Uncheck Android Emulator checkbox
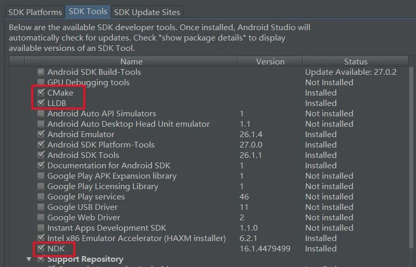Screen dimensions: 416x267 (x=41, y=135)
